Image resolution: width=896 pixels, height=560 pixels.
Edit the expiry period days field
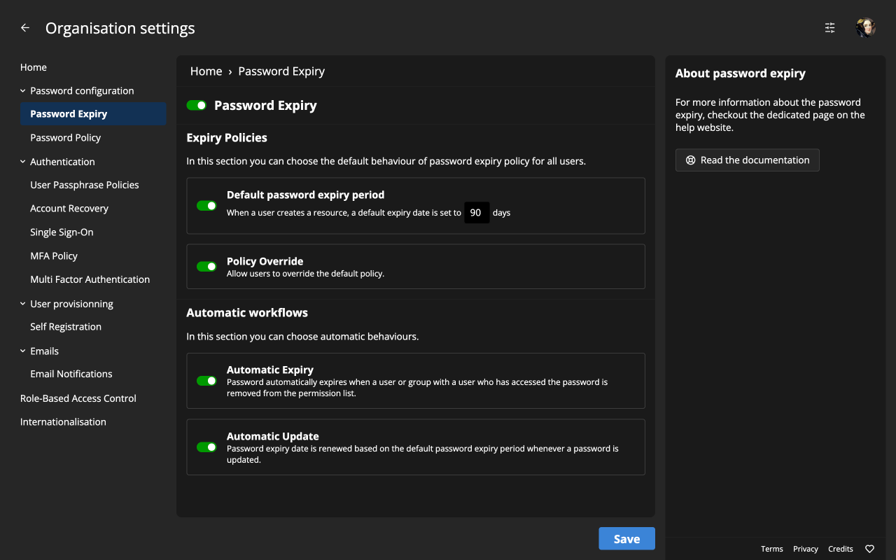pos(477,212)
